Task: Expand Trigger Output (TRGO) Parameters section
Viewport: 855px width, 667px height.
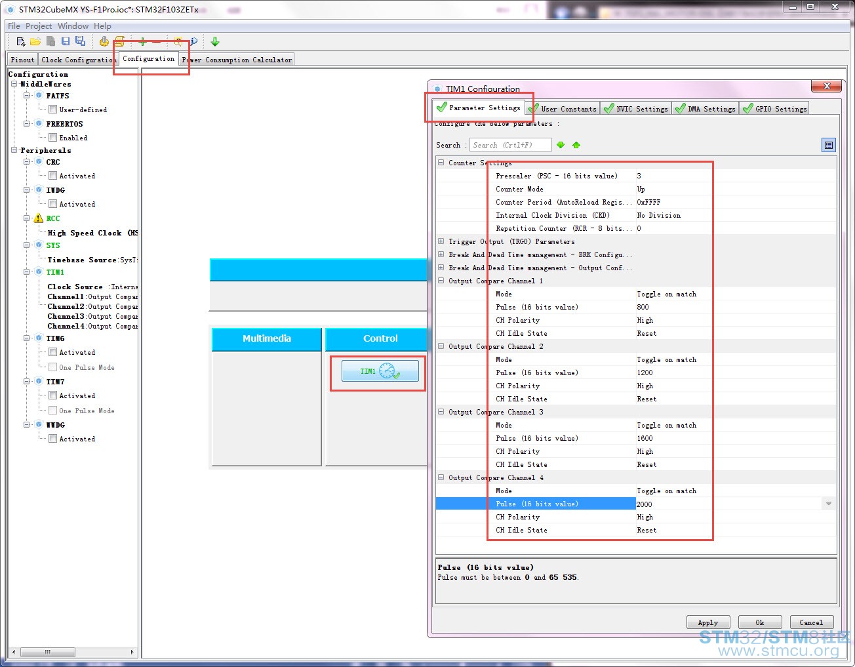Action: click(441, 241)
